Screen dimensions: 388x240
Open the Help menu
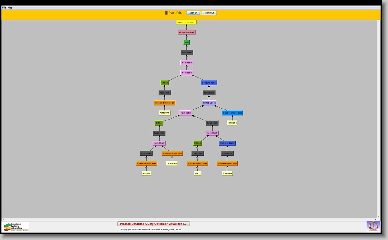pos(10,8)
